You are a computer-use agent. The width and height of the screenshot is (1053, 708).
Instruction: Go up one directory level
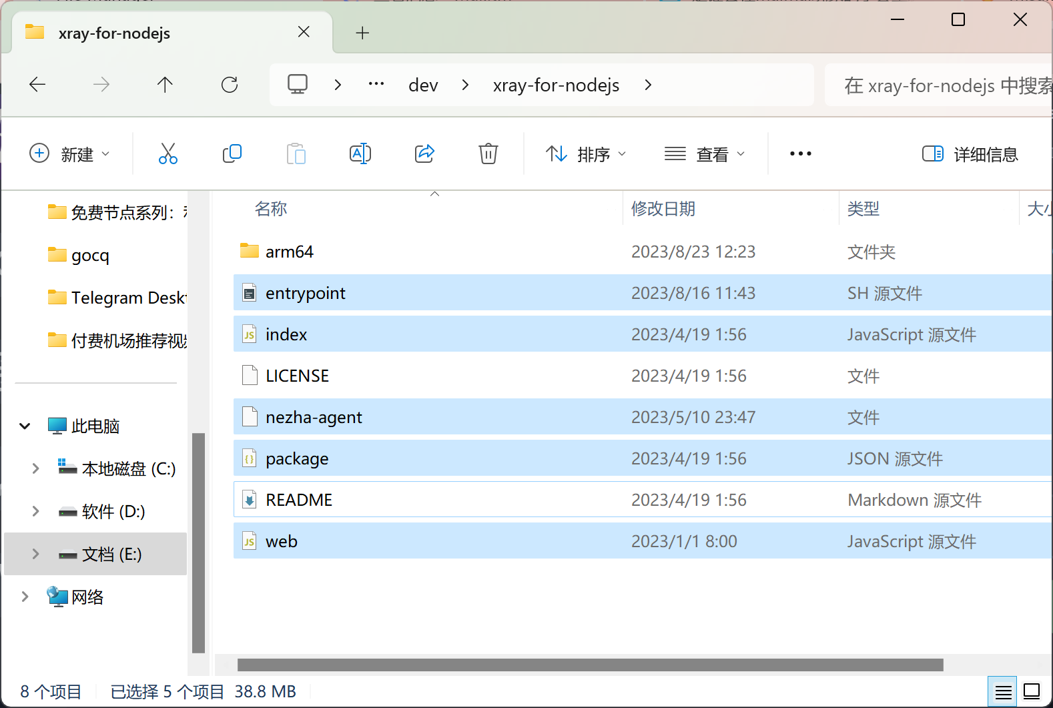click(x=165, y=85)
